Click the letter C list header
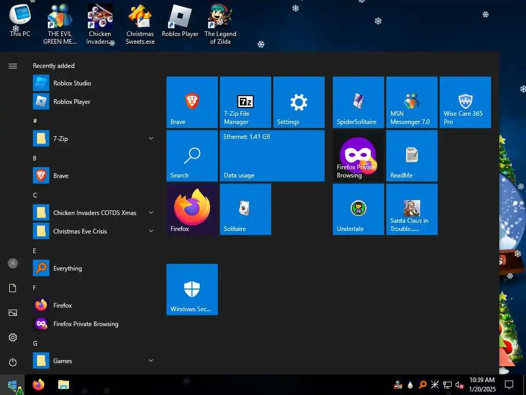Screen dimensions: 526x395 pos(35,195)
